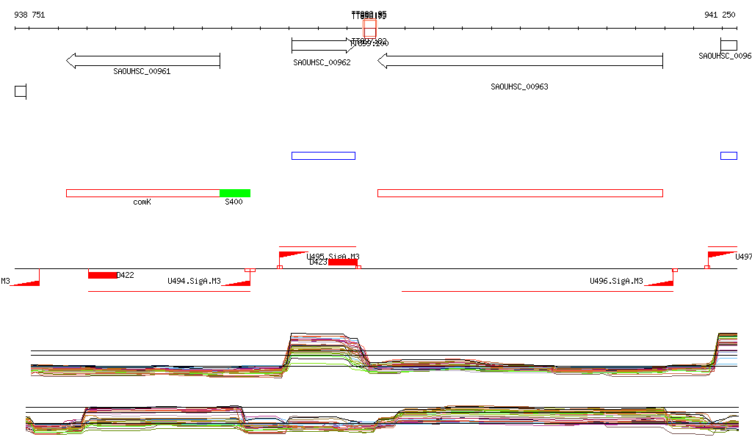752x448 pixels.
Task: Select the blue box under SAOUHSC_00962
Action: pos(323,155)
